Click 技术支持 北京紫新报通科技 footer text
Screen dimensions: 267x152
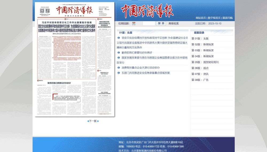[x=143, y=150]
